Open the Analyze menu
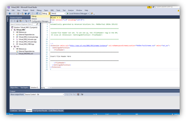This screenshot has width=186, height=121. [71, 10]
